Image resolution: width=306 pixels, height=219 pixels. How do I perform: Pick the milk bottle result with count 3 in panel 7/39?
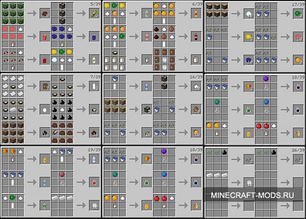tap(94, 86)
